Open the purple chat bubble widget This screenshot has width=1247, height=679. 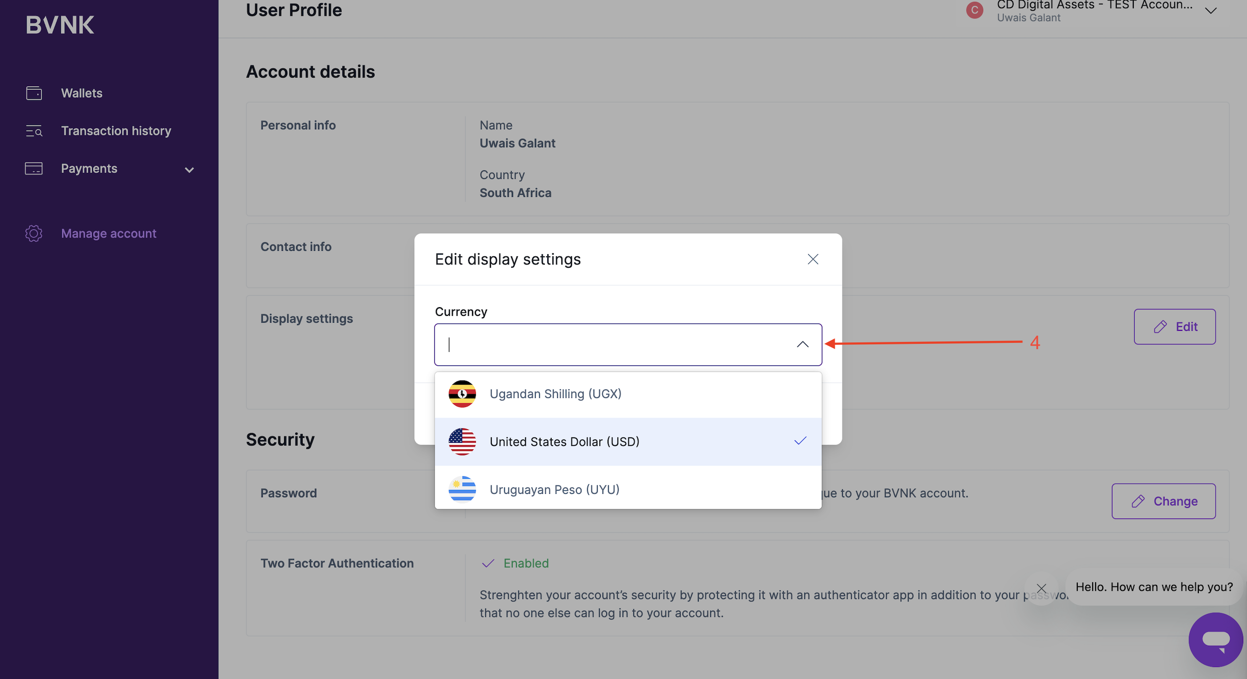tap(1216, 639)
